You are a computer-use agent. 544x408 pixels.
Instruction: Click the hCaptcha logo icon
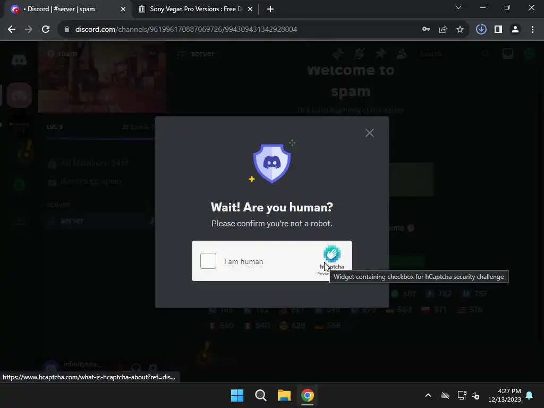pyautogui.click(x=332, y=253)
